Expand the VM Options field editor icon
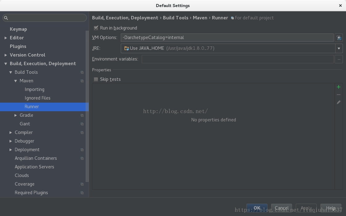 point(339,37)
